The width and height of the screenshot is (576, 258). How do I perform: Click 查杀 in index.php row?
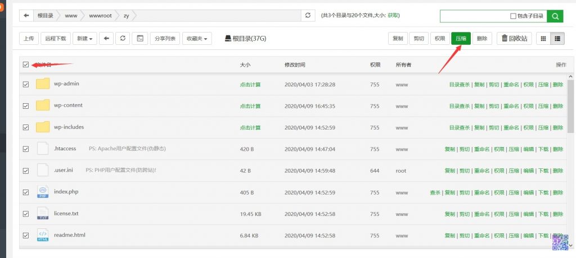click(435, 192)
